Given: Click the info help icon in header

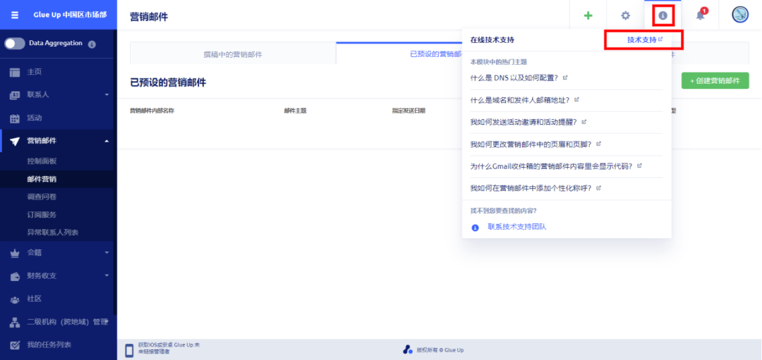Looking at the screenshot, I should pyautogui.click(x=663, y=15).
